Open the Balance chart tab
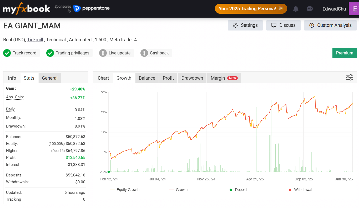The width and height of the screenshot is (359, 208). [147, 78]
